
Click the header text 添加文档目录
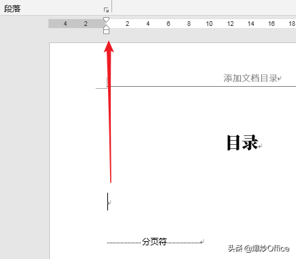pyautogui.click(x=250, y=78)
